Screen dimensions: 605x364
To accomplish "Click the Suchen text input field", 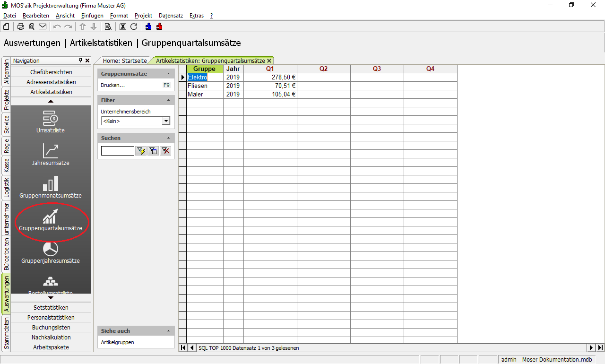I will coord(117,151).
